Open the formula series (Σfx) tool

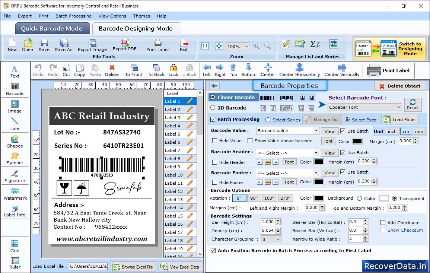[x=315, y=44]
